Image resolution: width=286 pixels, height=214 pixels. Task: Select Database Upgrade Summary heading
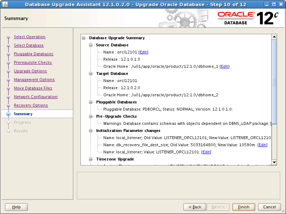pyautogui.click(x=117, y=38)
